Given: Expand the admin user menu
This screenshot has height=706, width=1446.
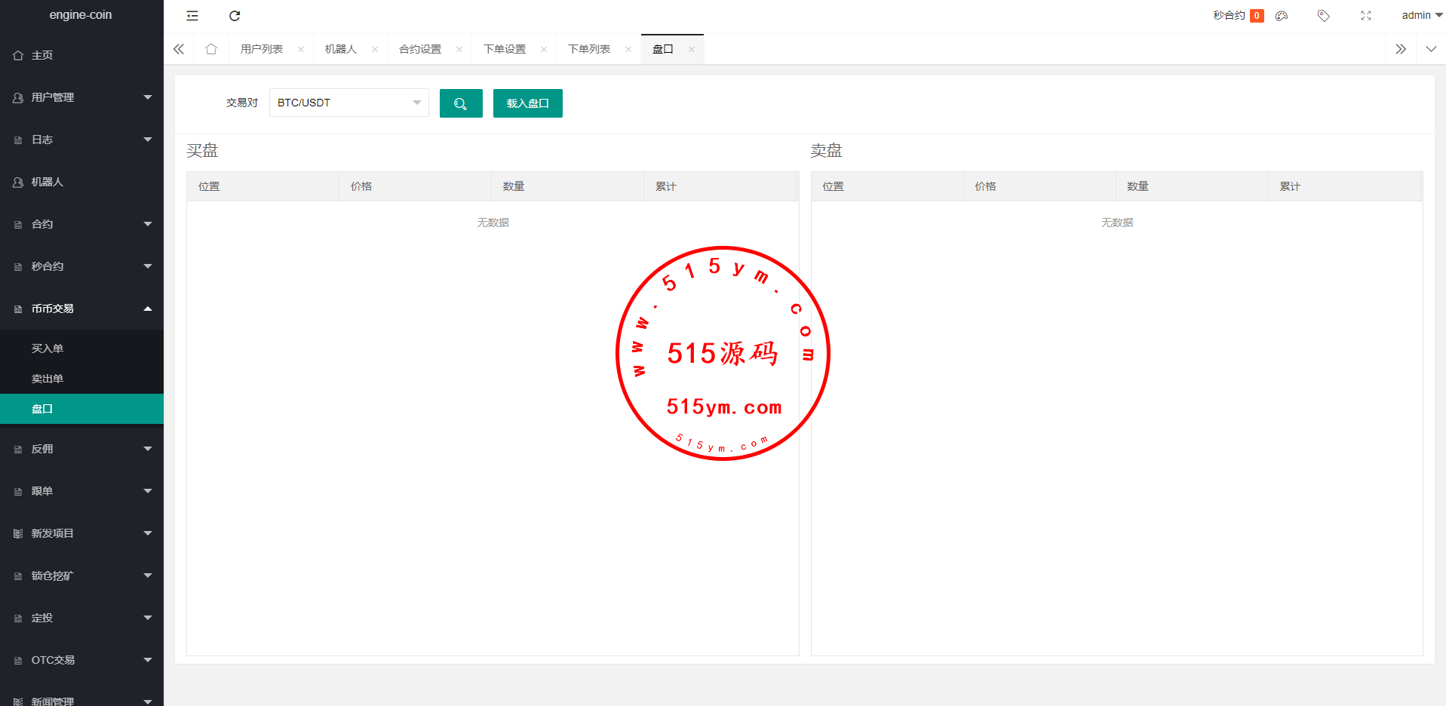Looking at the screenshot, I should (1421, 15).
